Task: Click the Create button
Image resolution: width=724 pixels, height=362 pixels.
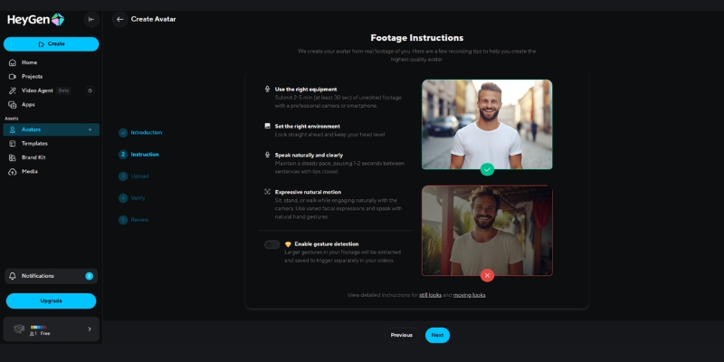Action: click(x=52, y=43)
